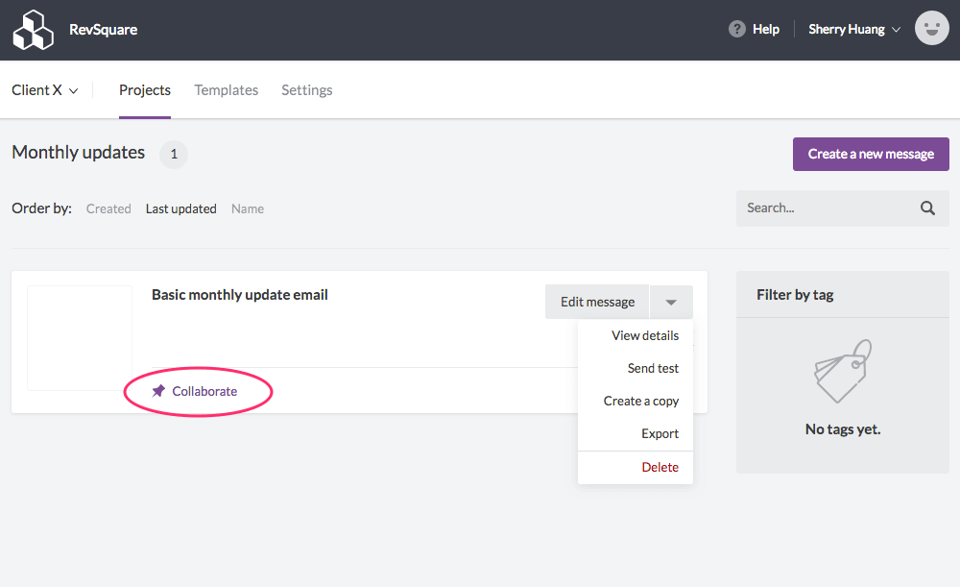Open the Edit message dropdown arrow
The width and height of the screenshot is (960, 587).
tap(671, 302)
